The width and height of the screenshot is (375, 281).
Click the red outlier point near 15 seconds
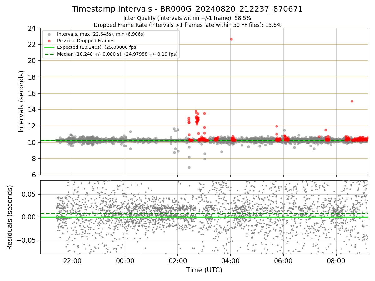pyautogui.click(x=352, y=101)
